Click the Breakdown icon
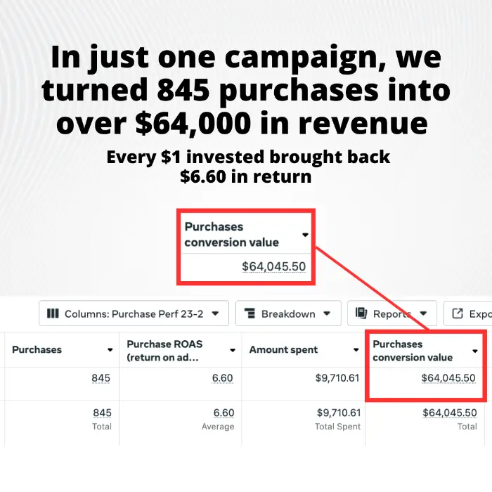Image resolution: width=492 pixels, height=492 pixels. 250,313
